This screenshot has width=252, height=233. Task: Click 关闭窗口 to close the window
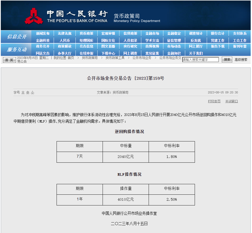(231, 101)
